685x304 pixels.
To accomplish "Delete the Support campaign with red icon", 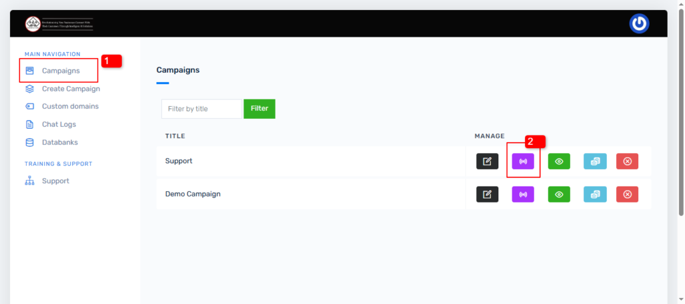I will pos(627,162).
